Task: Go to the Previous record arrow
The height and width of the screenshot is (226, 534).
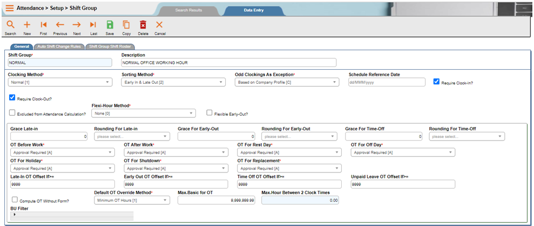Action: 60,25
